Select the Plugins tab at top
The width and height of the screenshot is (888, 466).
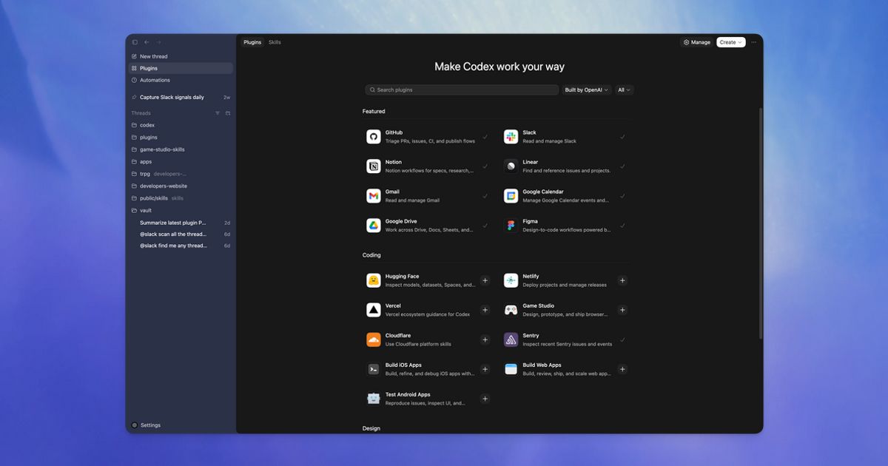coord(252,42)
